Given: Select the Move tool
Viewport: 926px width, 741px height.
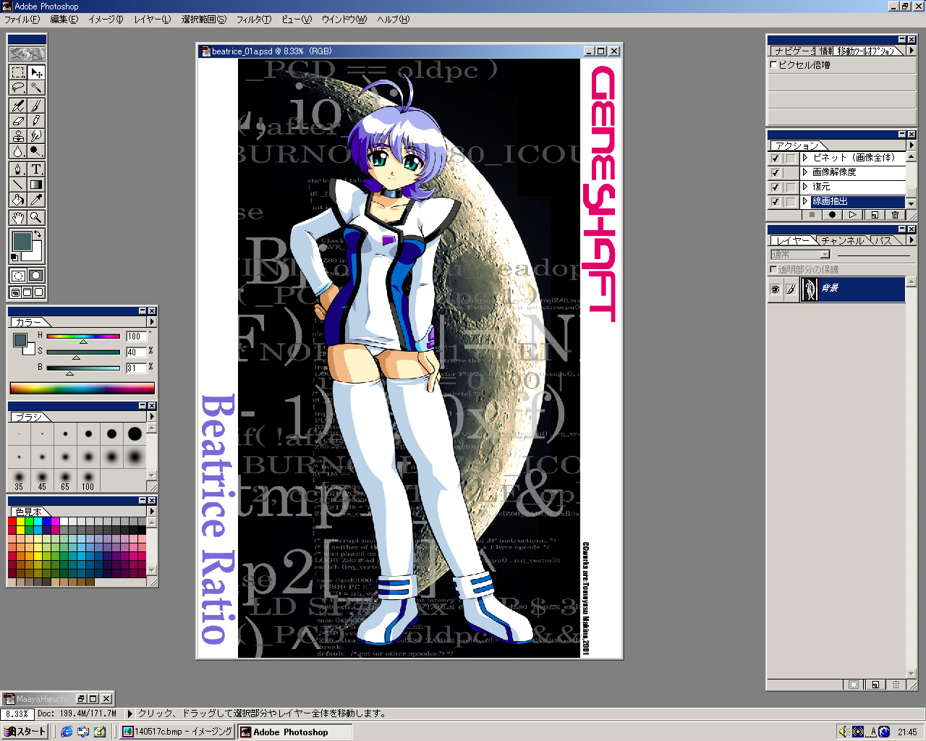Looking at the screenshot, I should [x=36, y=72].
